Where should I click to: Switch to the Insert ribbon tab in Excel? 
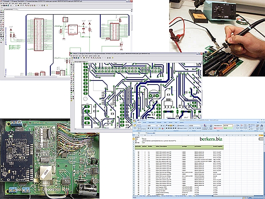pos(144,122)
